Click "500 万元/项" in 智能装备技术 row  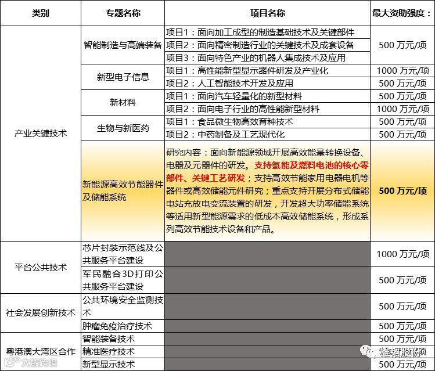point(402,339)
